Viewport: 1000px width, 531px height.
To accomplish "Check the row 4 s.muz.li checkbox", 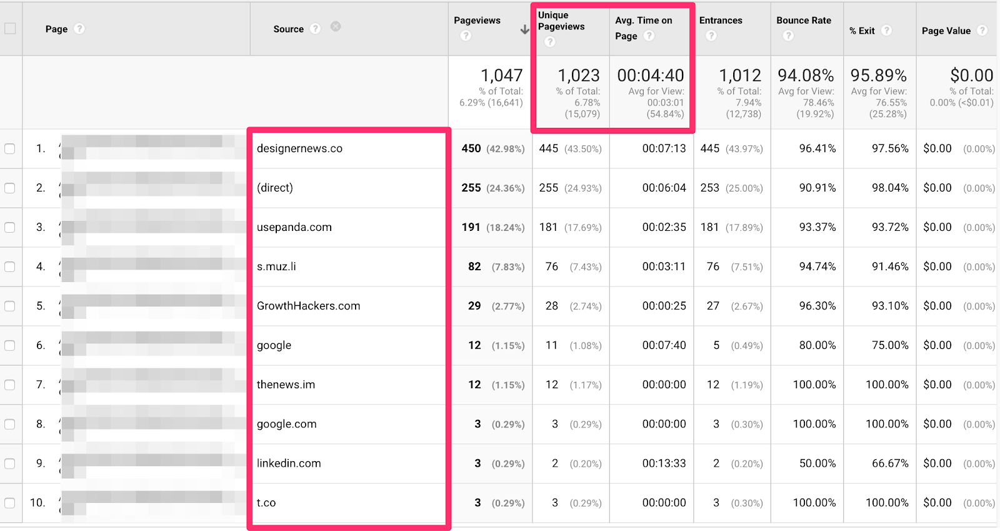I will point(10,266).
